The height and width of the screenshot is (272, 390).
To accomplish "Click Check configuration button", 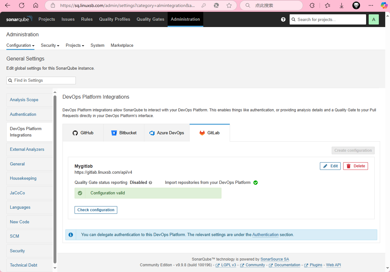I will tap(96, 210).
